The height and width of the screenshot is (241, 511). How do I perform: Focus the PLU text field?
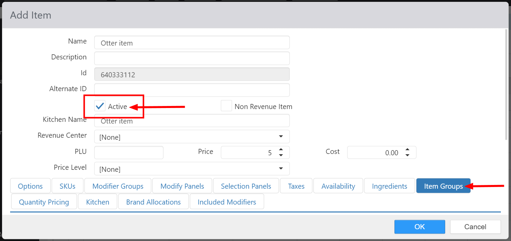(129, 153)
